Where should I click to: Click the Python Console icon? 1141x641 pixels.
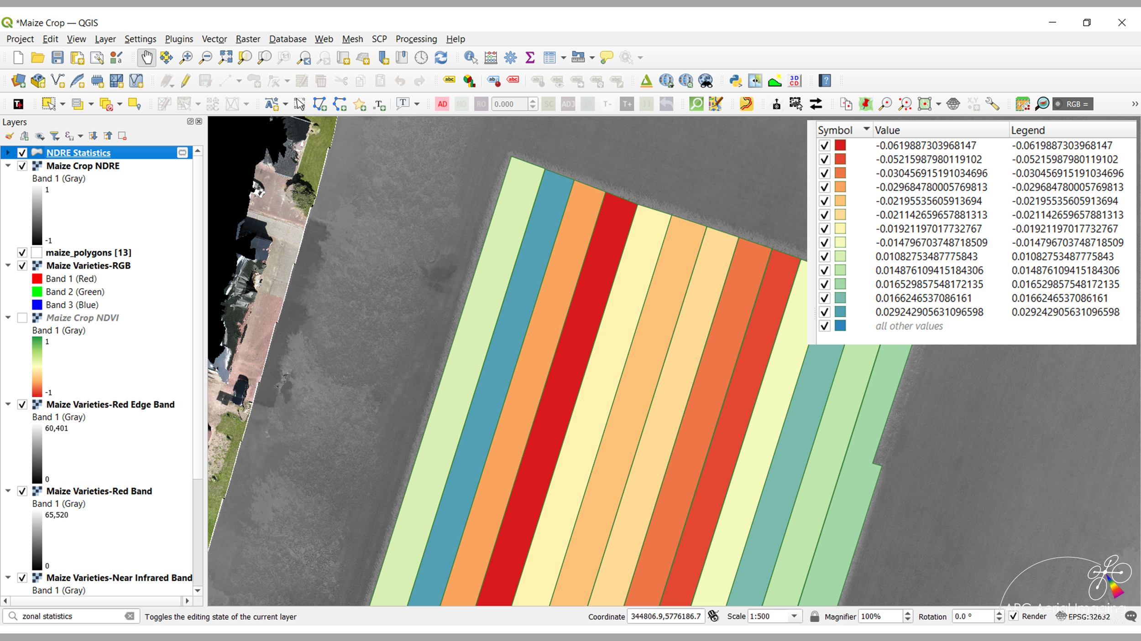[735, 81]
